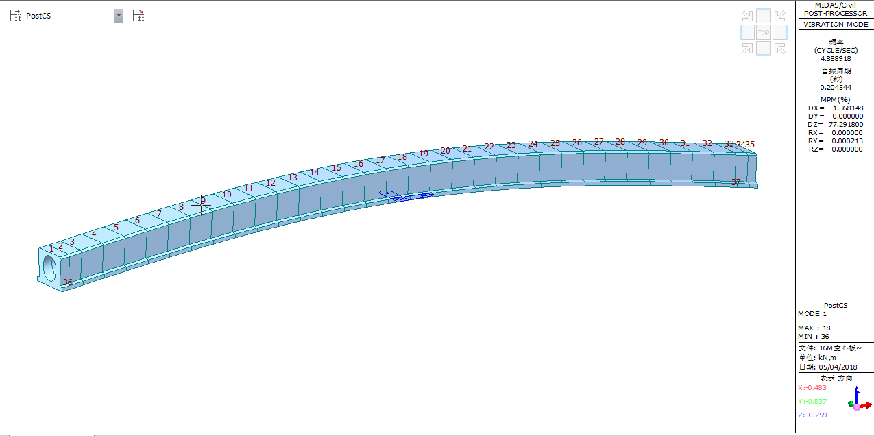Image resolution: width=874 pixels, height=436 pixels.
Task: Click the left face of the view navigator
Action: click(x=746, y=32)
